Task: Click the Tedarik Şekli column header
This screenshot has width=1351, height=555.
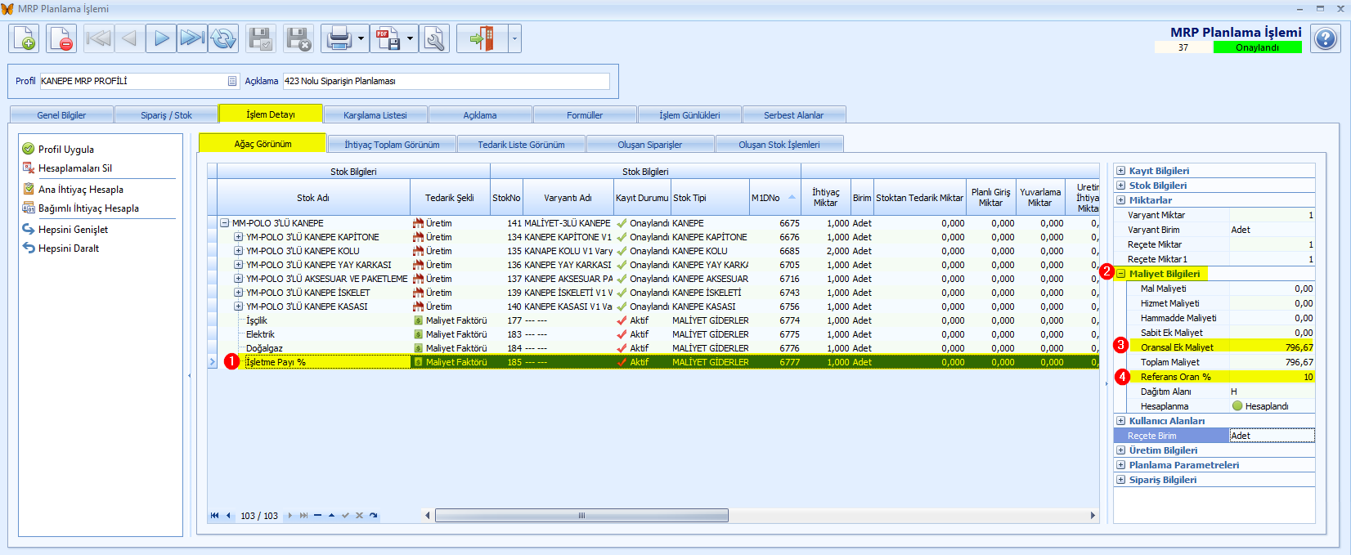Action: pyautogui.click(x=450, y=198)
